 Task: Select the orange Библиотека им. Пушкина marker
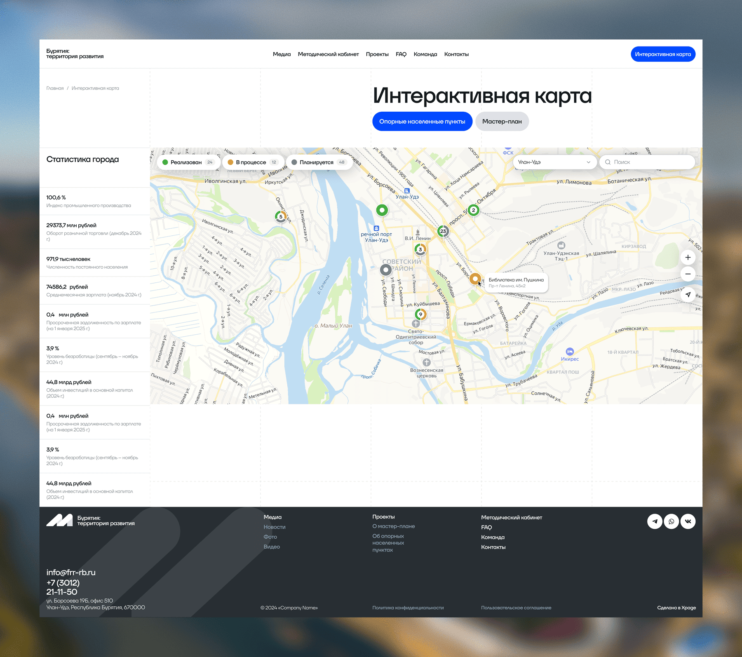pos(475,279)
